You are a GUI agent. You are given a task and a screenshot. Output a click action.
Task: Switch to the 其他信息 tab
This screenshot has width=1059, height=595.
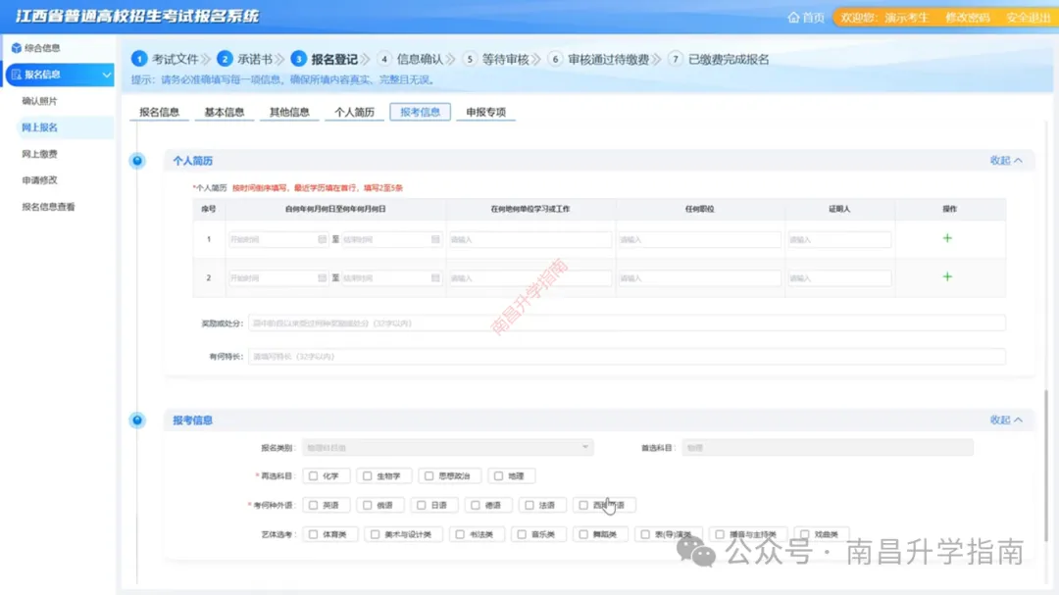289,112
